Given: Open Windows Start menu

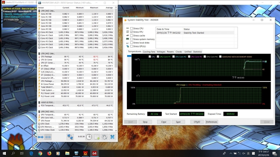Looking at the screenshot, I should tap(4, 153).
